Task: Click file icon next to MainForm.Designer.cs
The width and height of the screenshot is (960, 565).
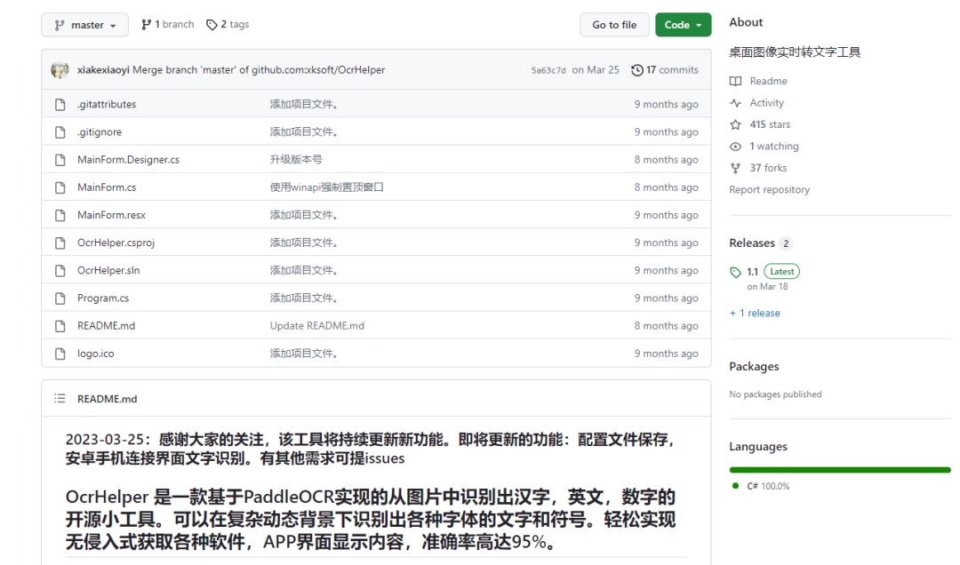Action: [60, 160]
